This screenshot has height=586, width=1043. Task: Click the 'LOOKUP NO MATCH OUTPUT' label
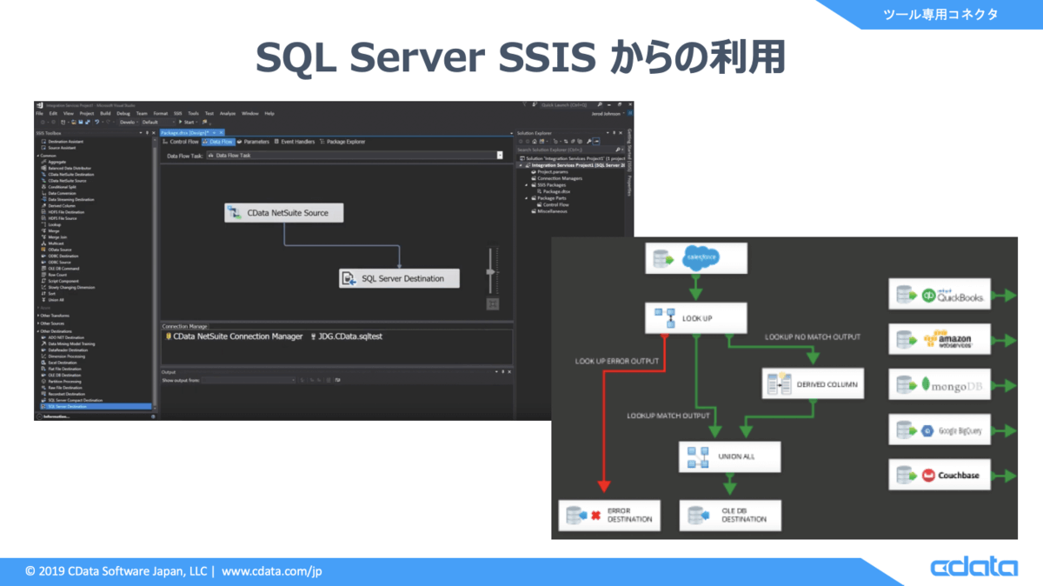coord(814,336)
